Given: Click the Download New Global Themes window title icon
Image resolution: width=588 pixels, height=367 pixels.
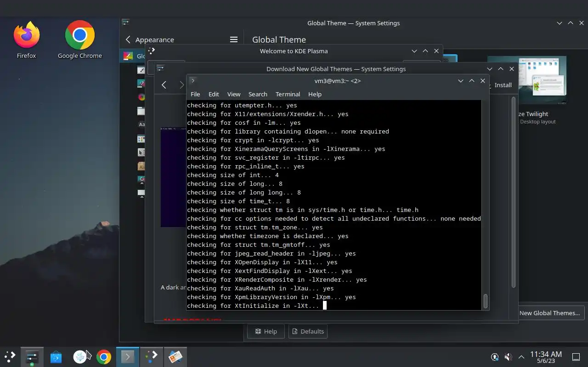Looking at the screenshot, I should click(160, 69).
